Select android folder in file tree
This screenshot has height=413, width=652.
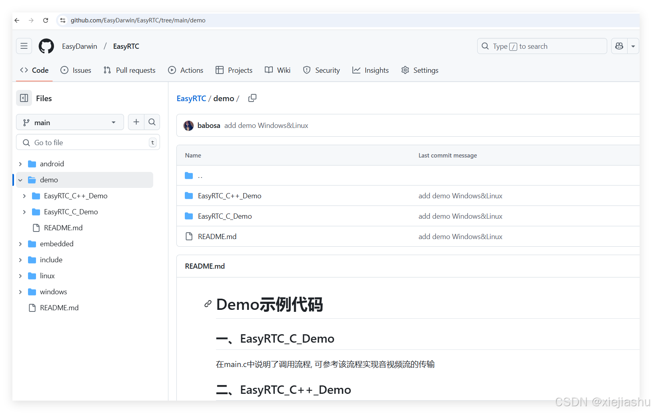pos(52,164)
